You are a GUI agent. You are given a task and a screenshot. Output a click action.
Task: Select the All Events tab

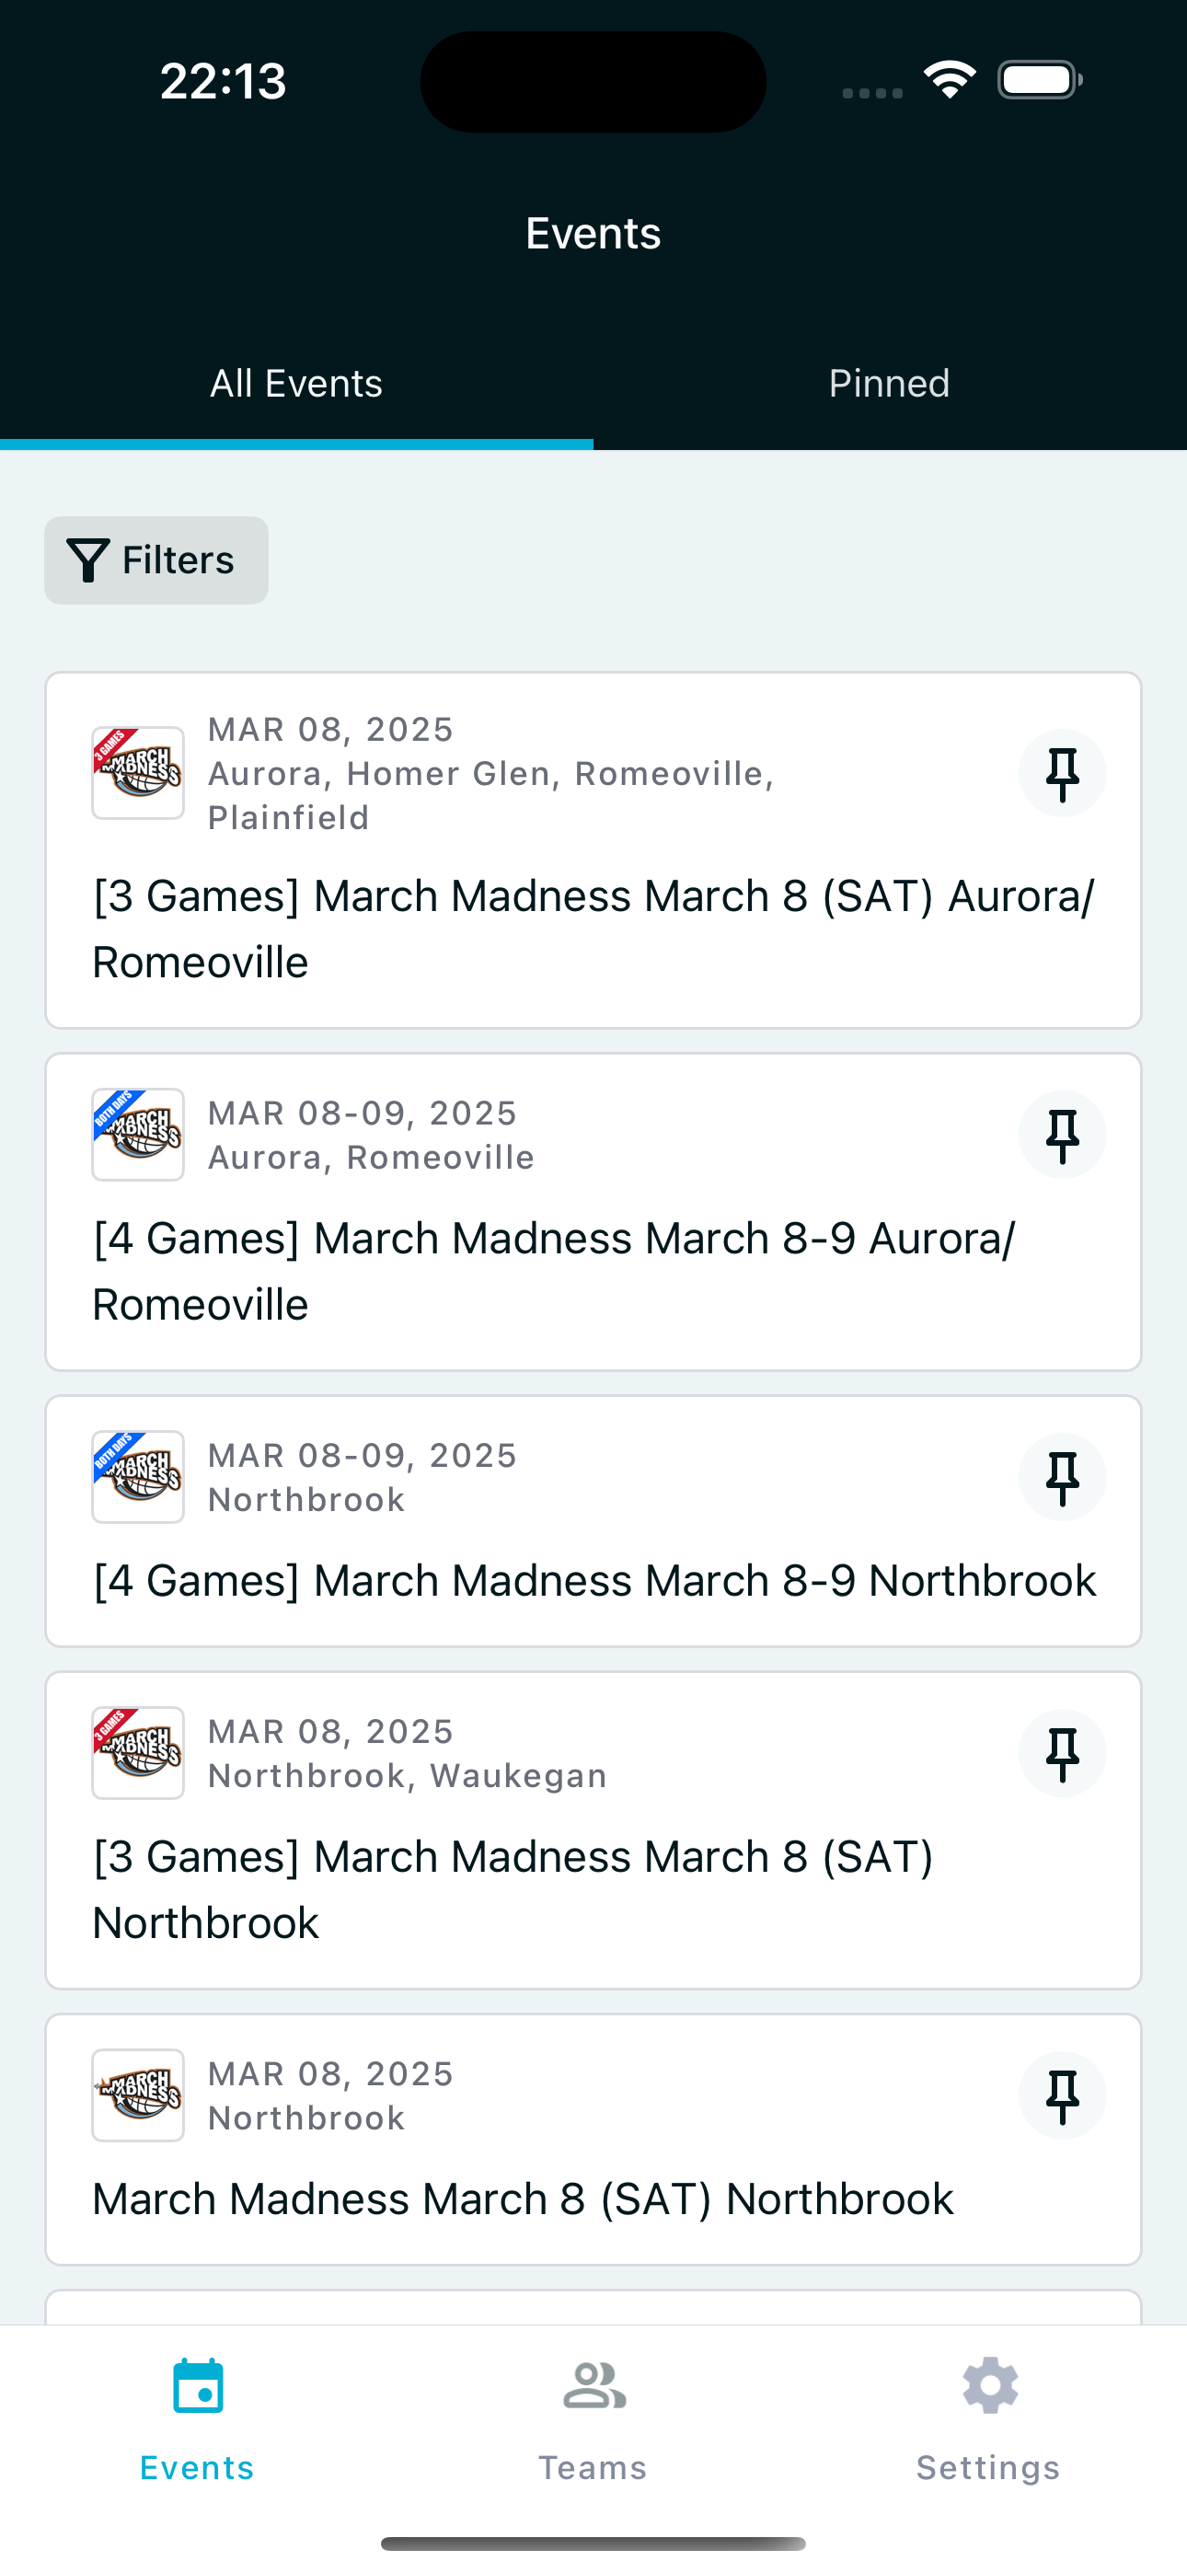tap(295, 384)
